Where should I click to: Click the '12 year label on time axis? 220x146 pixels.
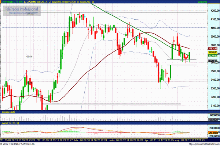pyautogui.click(x=39, y=140)
